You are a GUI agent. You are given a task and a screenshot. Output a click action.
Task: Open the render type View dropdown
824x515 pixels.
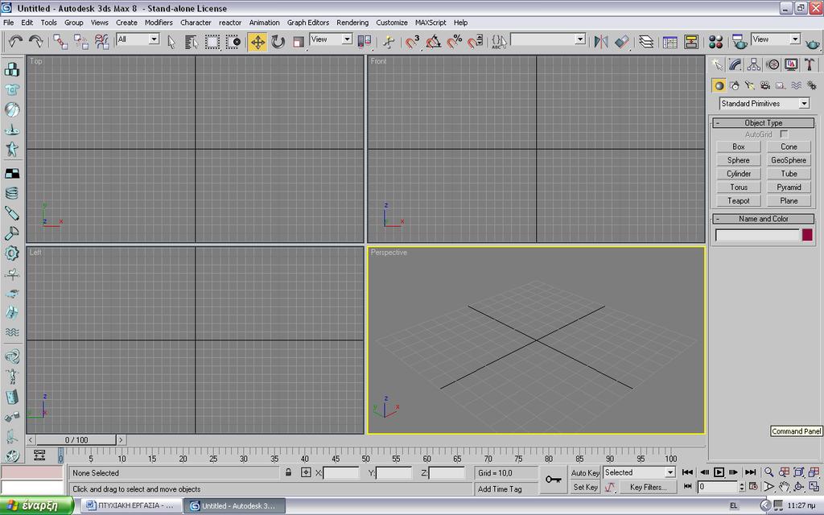776,39
